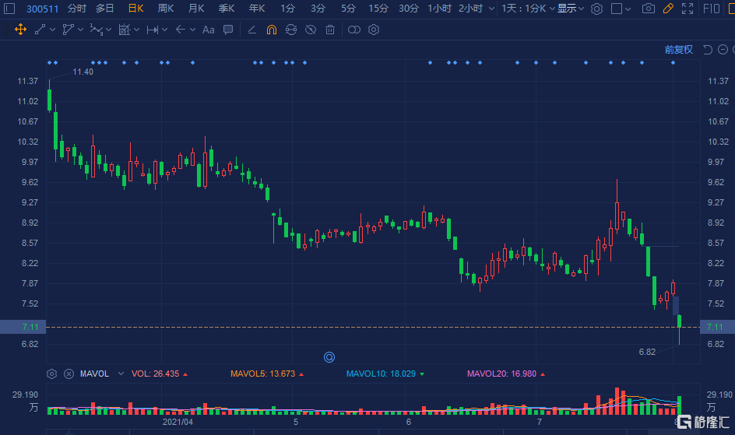Toggle the magnet snap mode

click(x=271, y=30)
